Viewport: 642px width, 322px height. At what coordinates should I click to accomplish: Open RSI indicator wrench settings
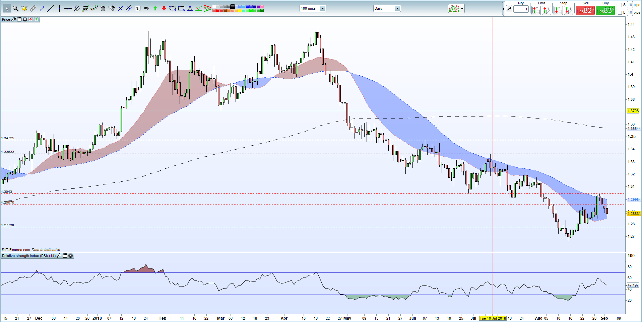[x=59, y=256]
